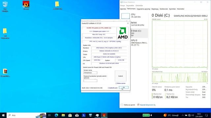Open the taskbar clock and date
This screenshot has width=211, height=118.
199,115
